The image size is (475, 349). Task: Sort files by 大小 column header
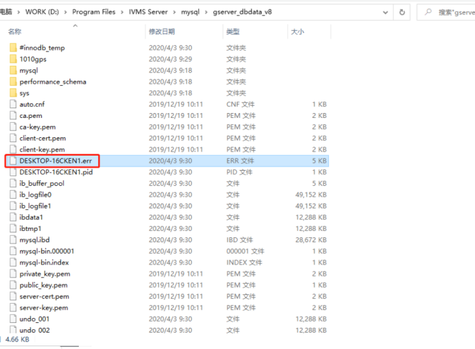(297, 32)
